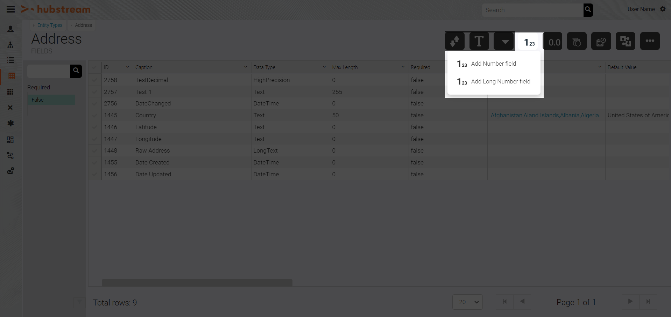This screenshot has width=671, height=317.
Task: Click the decimal 0.0 field toolbar button
Action: [552, 42]
